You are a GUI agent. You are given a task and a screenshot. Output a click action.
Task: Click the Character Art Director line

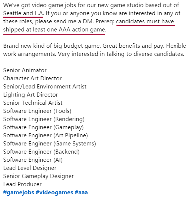32,78
